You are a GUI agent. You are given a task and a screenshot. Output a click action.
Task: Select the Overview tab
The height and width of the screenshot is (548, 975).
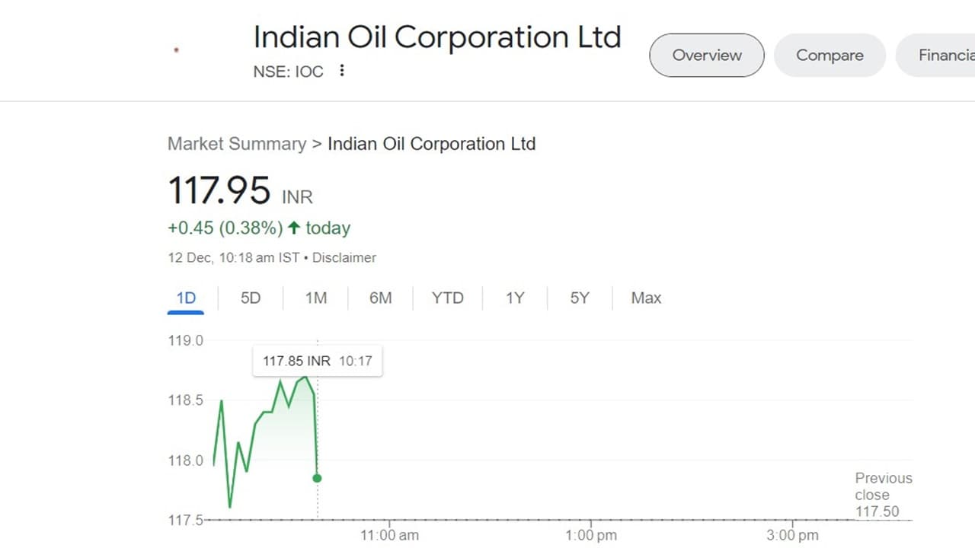706,55
